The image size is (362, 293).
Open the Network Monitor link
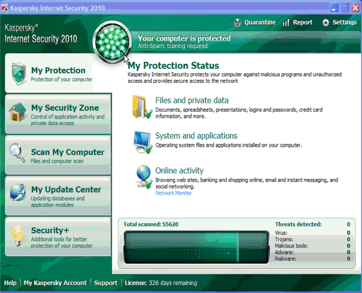point(173,193)
